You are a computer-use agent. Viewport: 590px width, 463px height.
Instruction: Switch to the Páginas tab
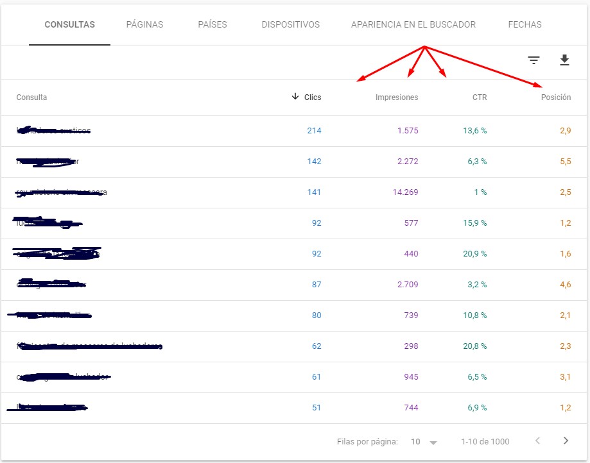point(144,25)
